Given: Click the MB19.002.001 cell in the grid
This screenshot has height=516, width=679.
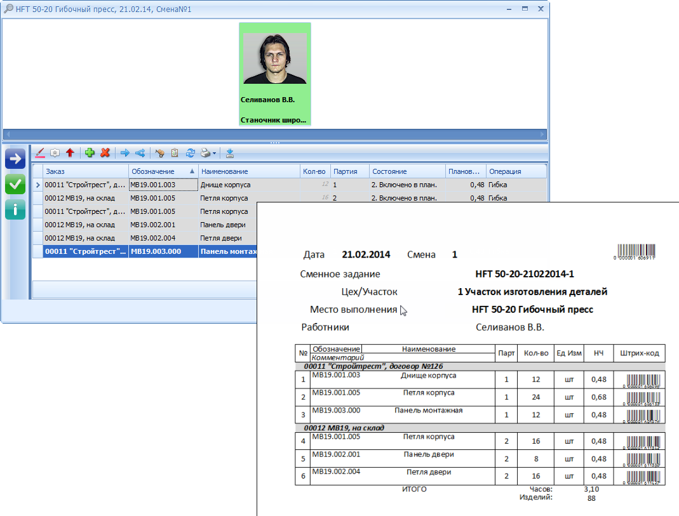Looking at the screenshot, I should (x=163, y=225).
